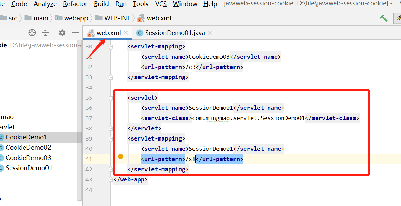Click the class icon beside CookieDemo03
The image size is (401, 206).
(1, 158)
